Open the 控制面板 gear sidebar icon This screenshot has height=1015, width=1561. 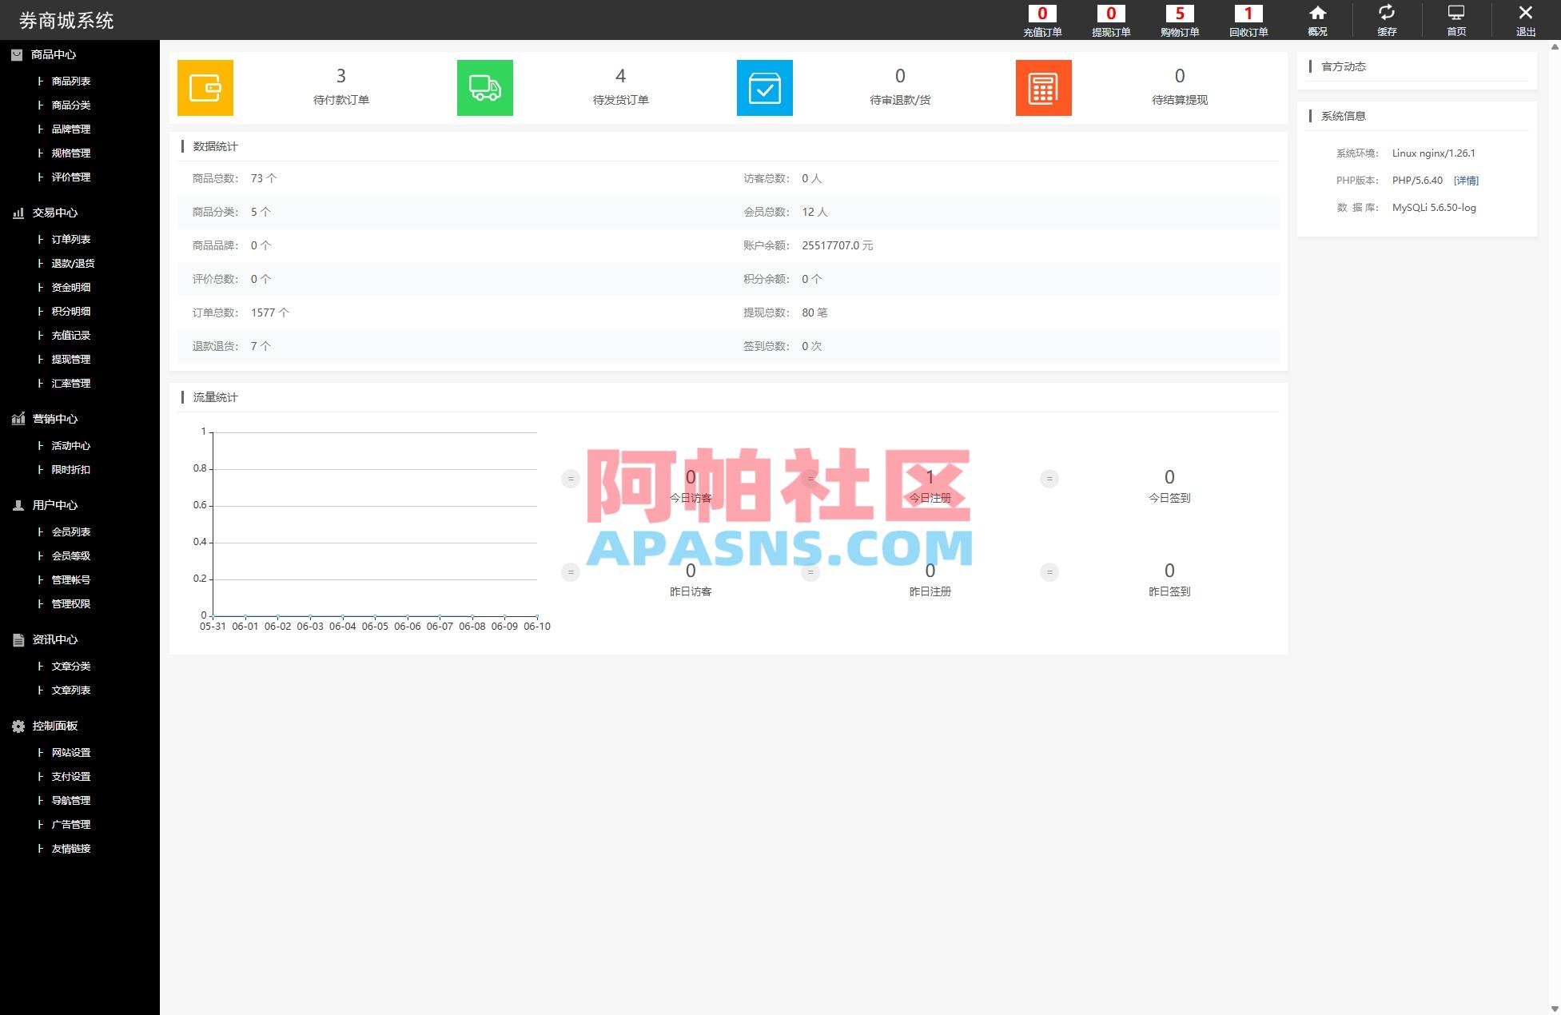pos(17,726)
